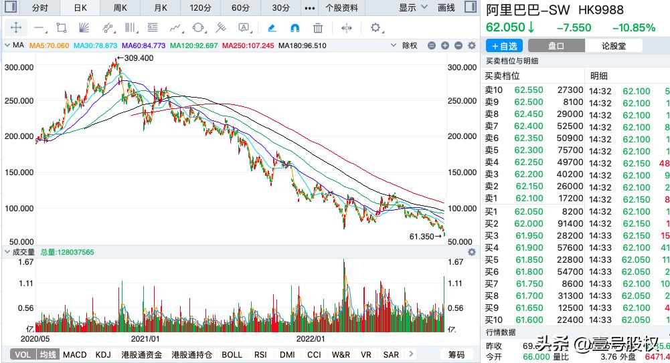Choose the parallel channel drawing tool
This screenshot has width=670, height=363.
point(108,28)
